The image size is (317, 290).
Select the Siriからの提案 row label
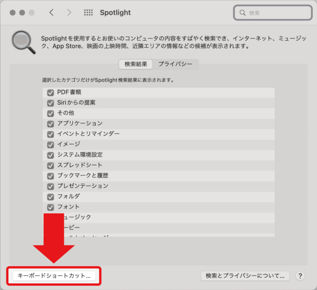[76, 103]
